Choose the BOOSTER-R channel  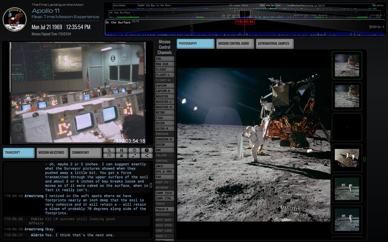coord(165,107)
